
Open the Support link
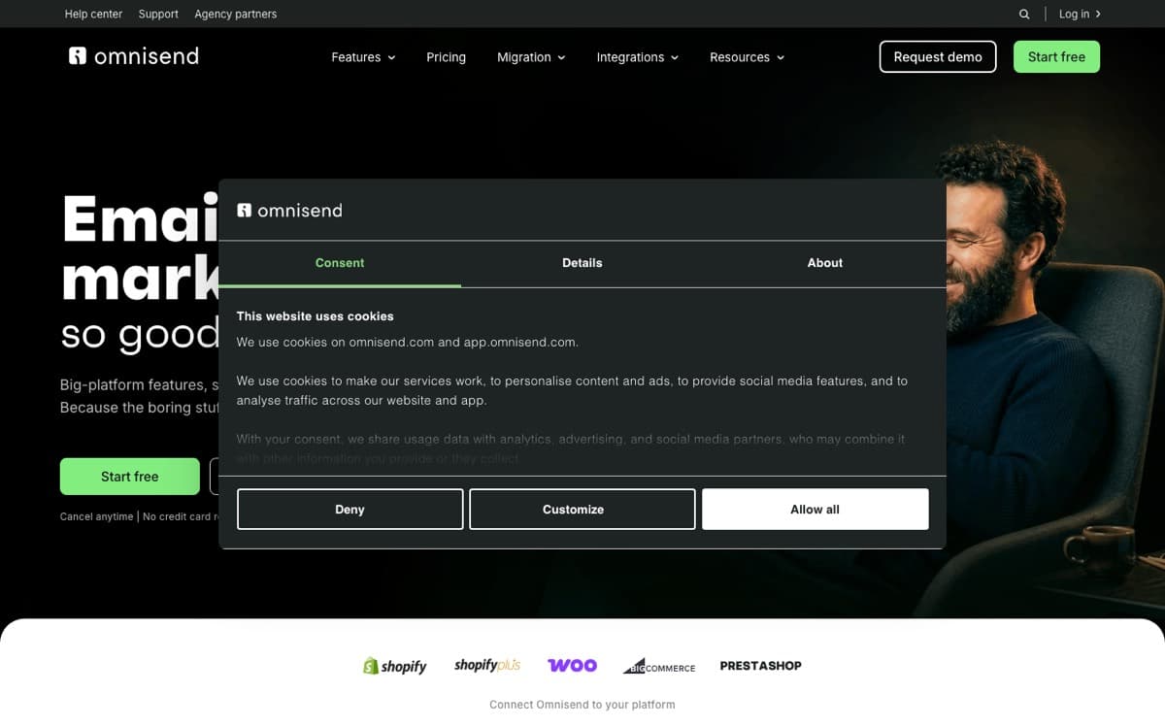click(158, 14)
